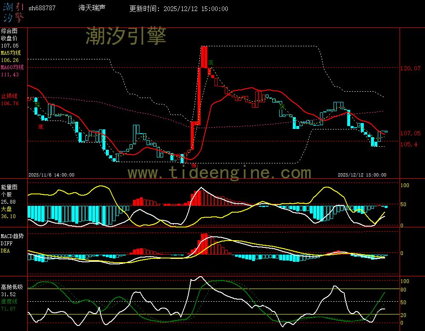Click the 2025/12/12 15:00:00 timeline label
425x331 pixels.
click(x=362, y=174)
